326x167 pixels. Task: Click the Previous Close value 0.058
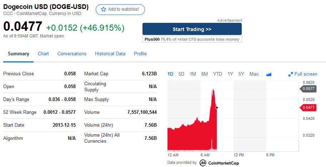point(70,74)
